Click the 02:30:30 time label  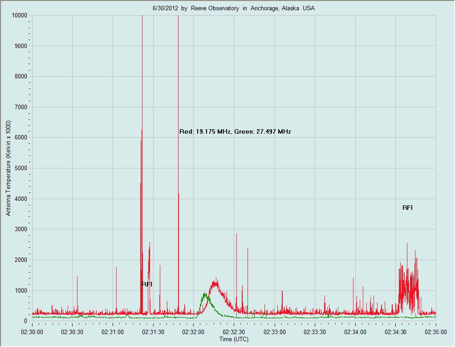pos(72,332)
